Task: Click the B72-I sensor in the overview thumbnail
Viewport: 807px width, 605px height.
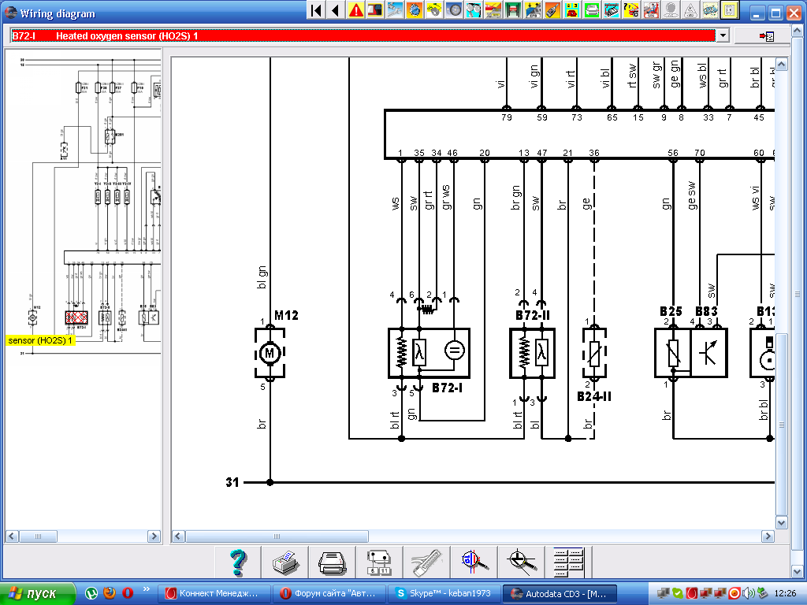Action: point(76,317)
